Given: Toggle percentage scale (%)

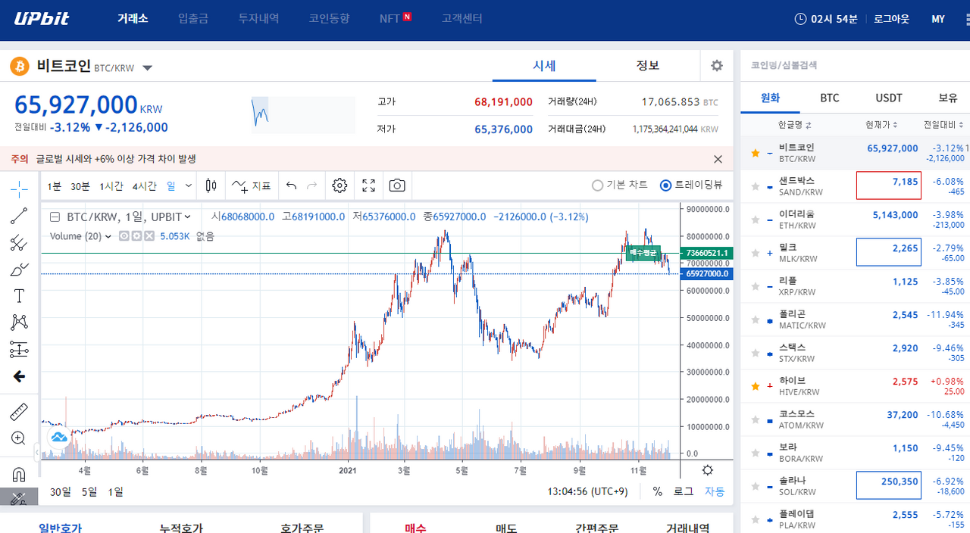Looking at the screenshot, I should [657, 491].
